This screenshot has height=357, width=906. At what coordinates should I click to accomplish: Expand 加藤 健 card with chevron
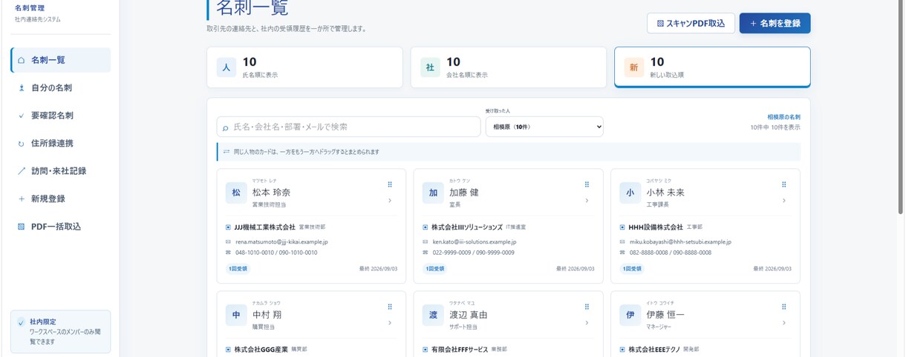pos(587,201)
